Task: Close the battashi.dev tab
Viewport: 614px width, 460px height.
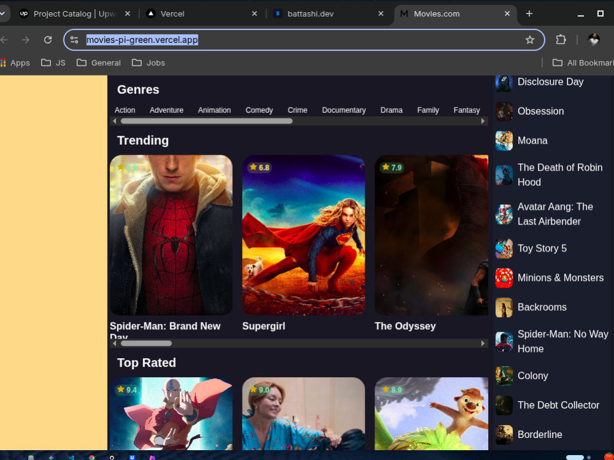Action: coord(381,13)
